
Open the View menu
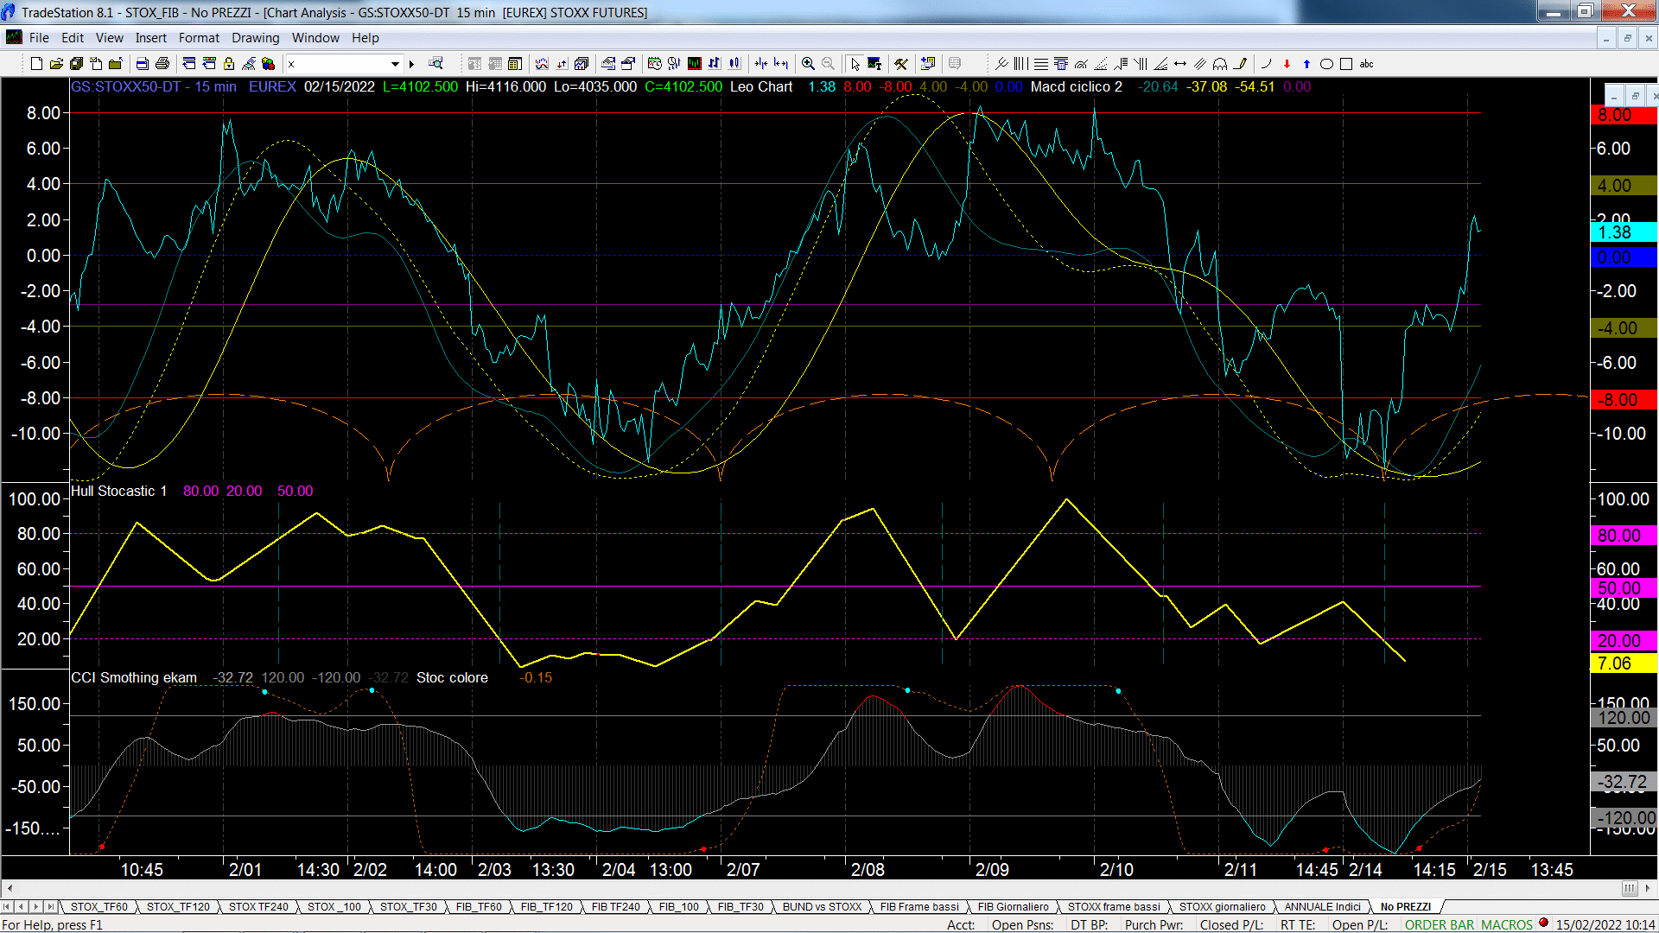pyautogui.click(x=110, y=38)
